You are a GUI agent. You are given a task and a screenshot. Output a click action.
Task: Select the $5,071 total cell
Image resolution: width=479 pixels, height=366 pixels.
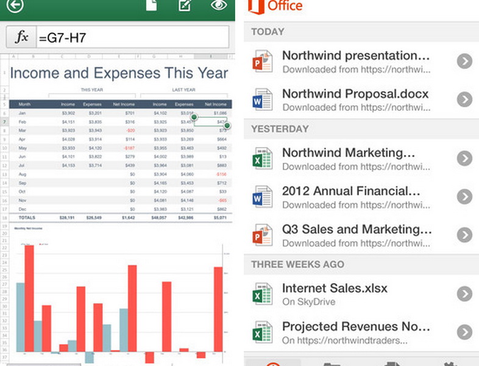point(220,218)
